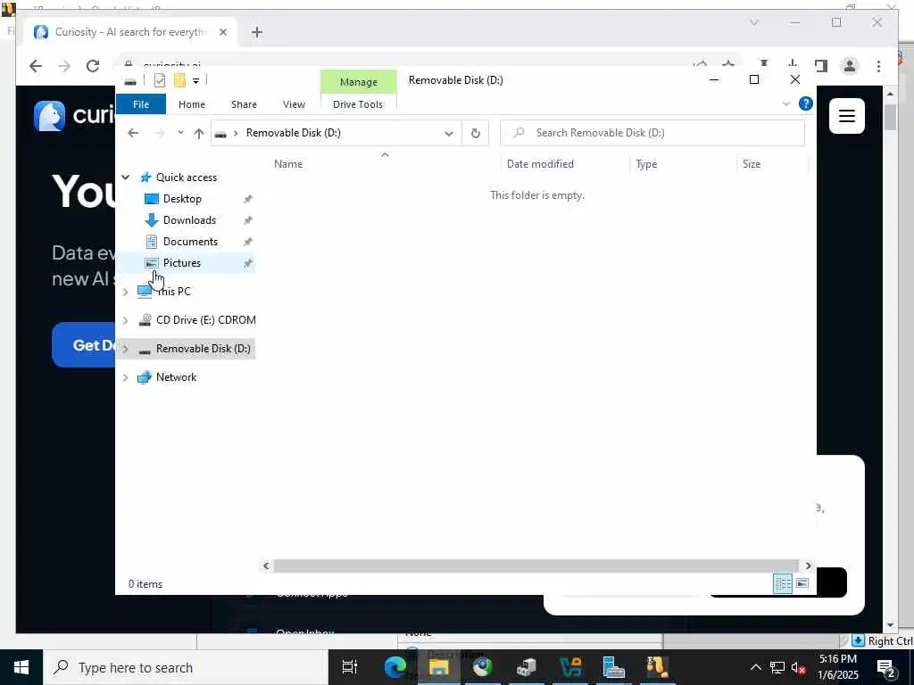Click the '0 items' status text
Screen dimensions: 914x685
[145, 584]
